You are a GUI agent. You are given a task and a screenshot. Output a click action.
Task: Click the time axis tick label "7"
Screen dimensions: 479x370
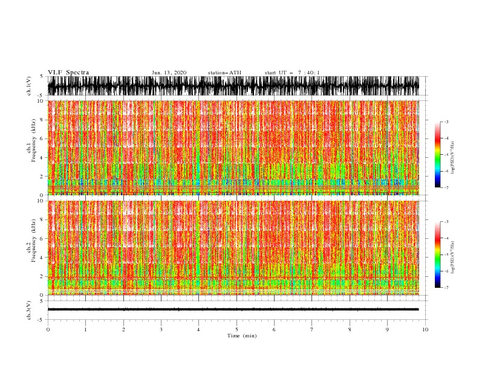pyautogui.click(x=312, y=329)
